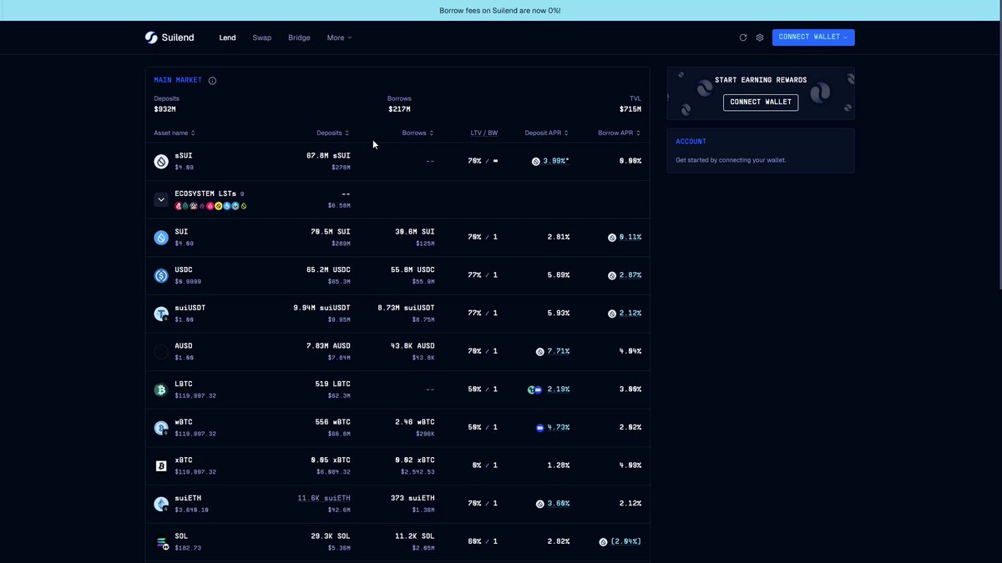Screen dimensions: 1002x563
Task: Click the Ecosystem LSTs token icons strip
Action: (210, 205)
